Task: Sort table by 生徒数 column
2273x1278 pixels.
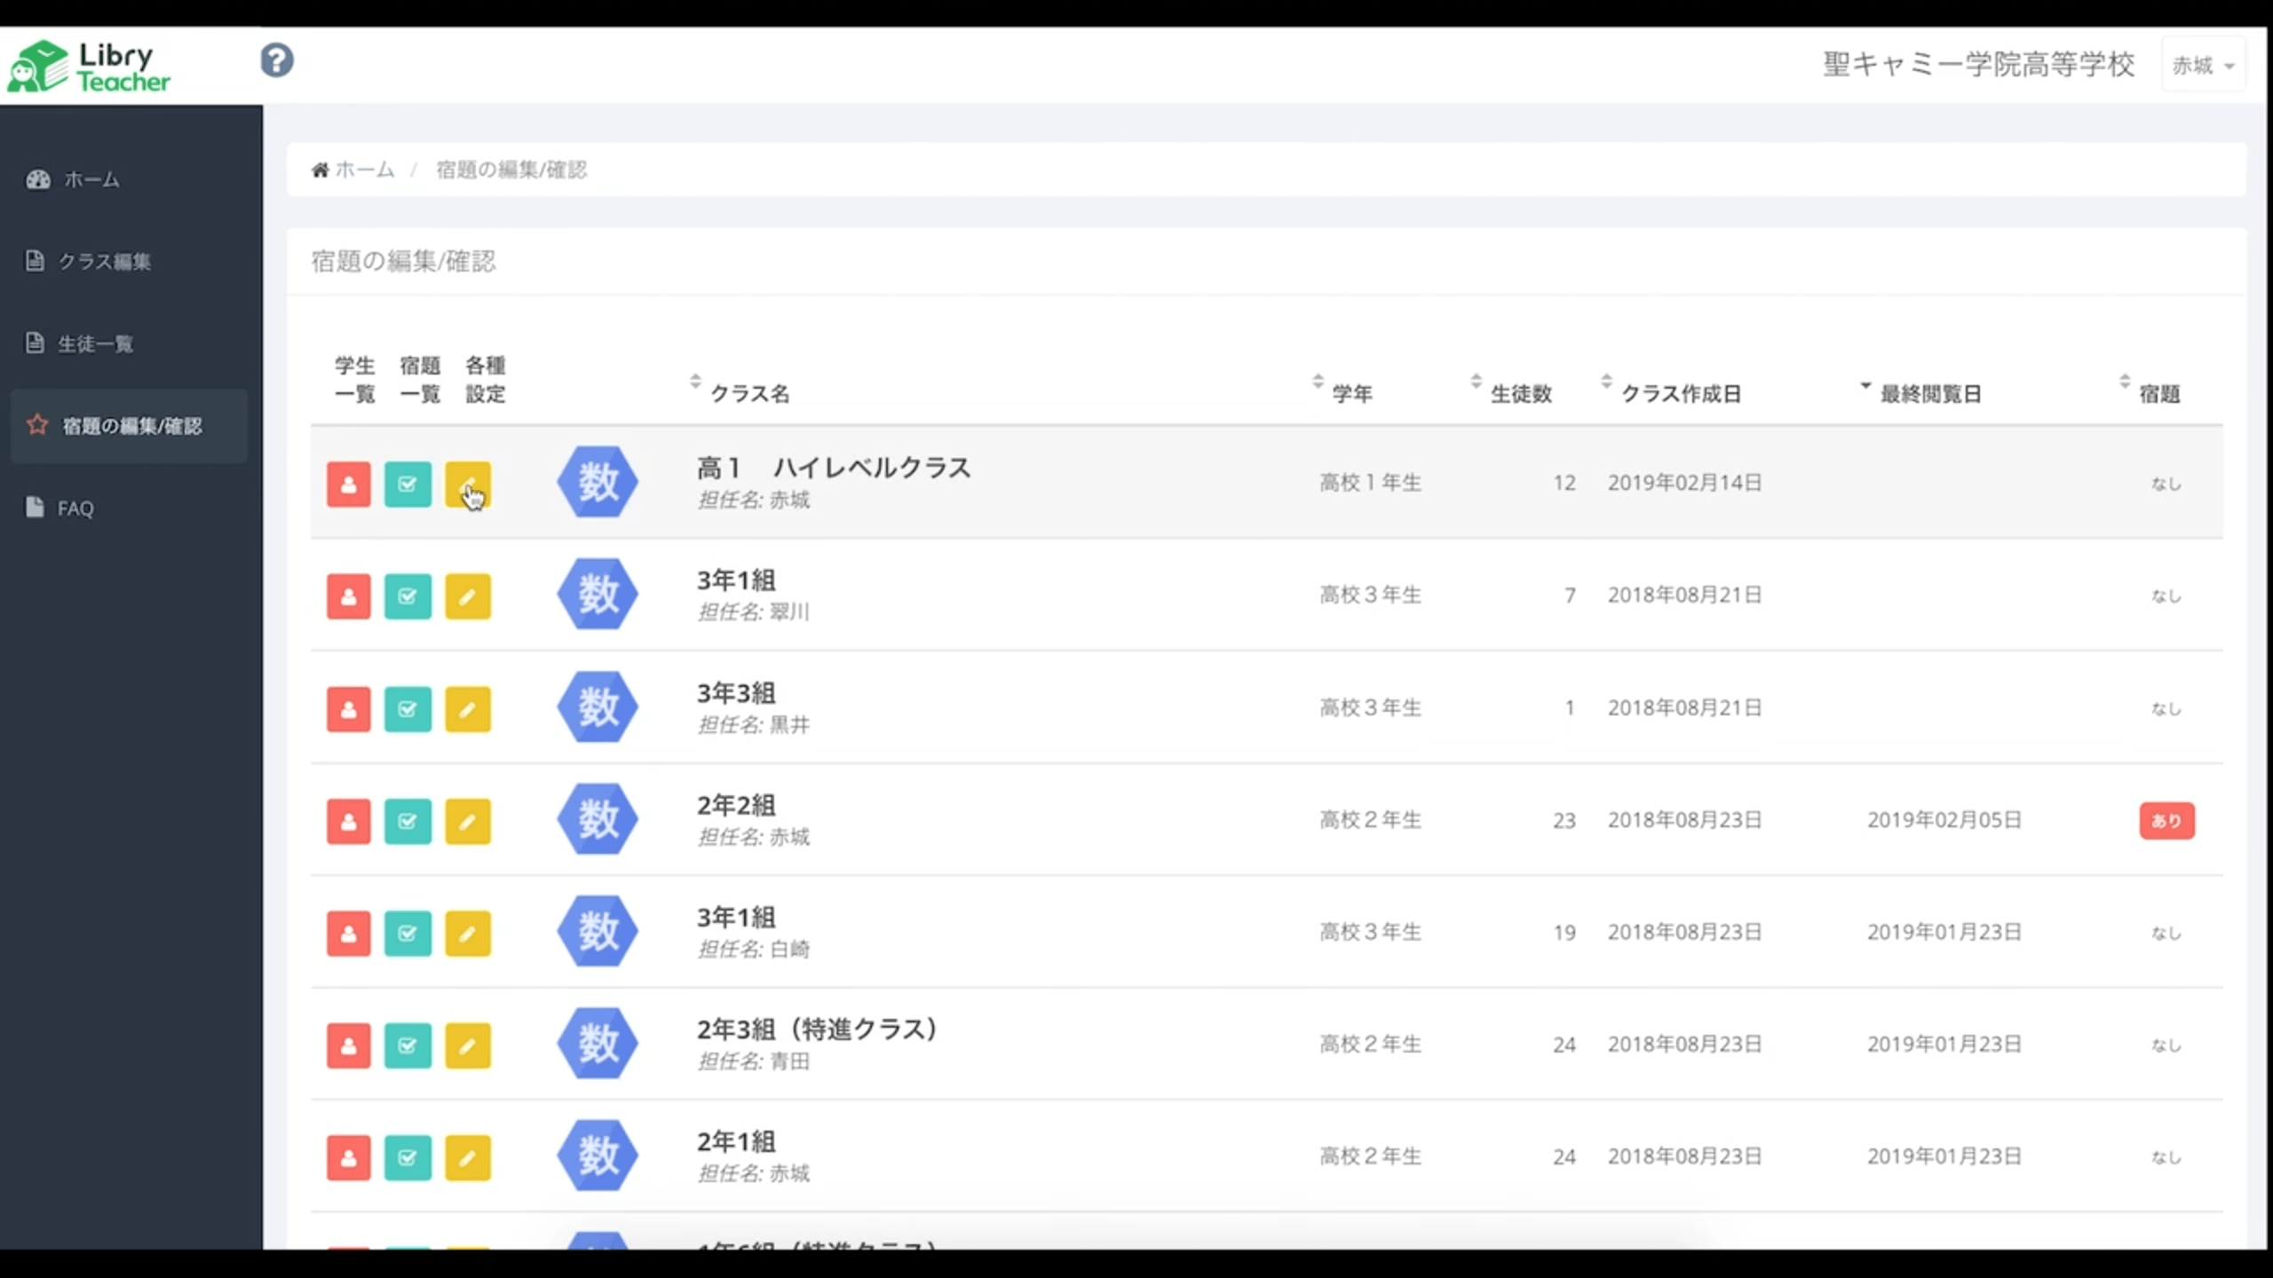Action: tap(1519, 393)
